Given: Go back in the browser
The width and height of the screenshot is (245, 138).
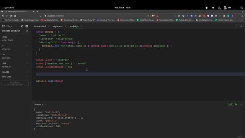Looking at the screenshot, I should (3, 16).
